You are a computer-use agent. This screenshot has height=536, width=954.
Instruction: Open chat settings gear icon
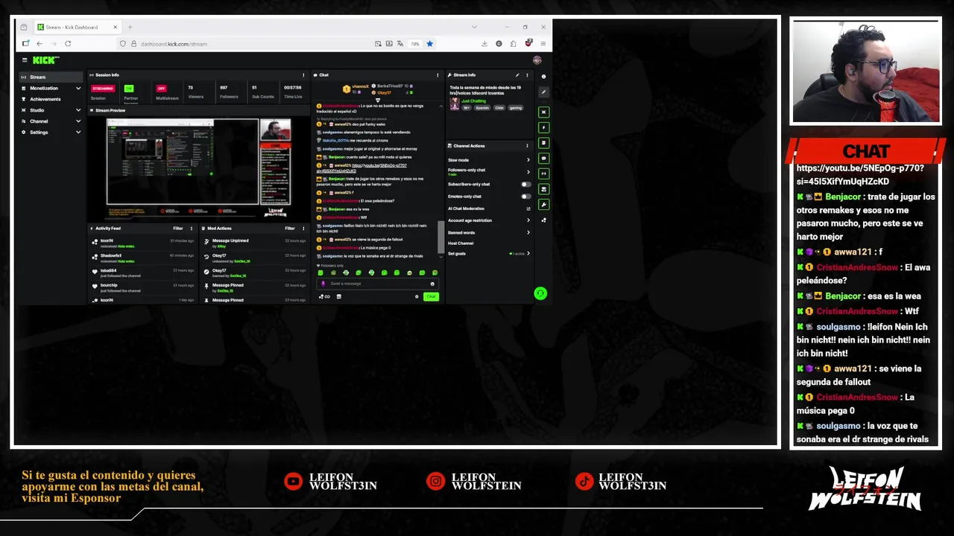417,297
